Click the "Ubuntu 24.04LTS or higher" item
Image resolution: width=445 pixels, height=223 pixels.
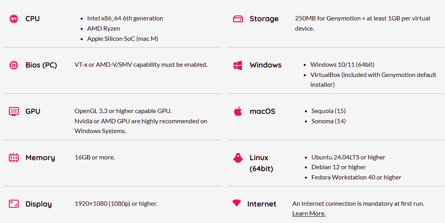[x=348, y=157]
